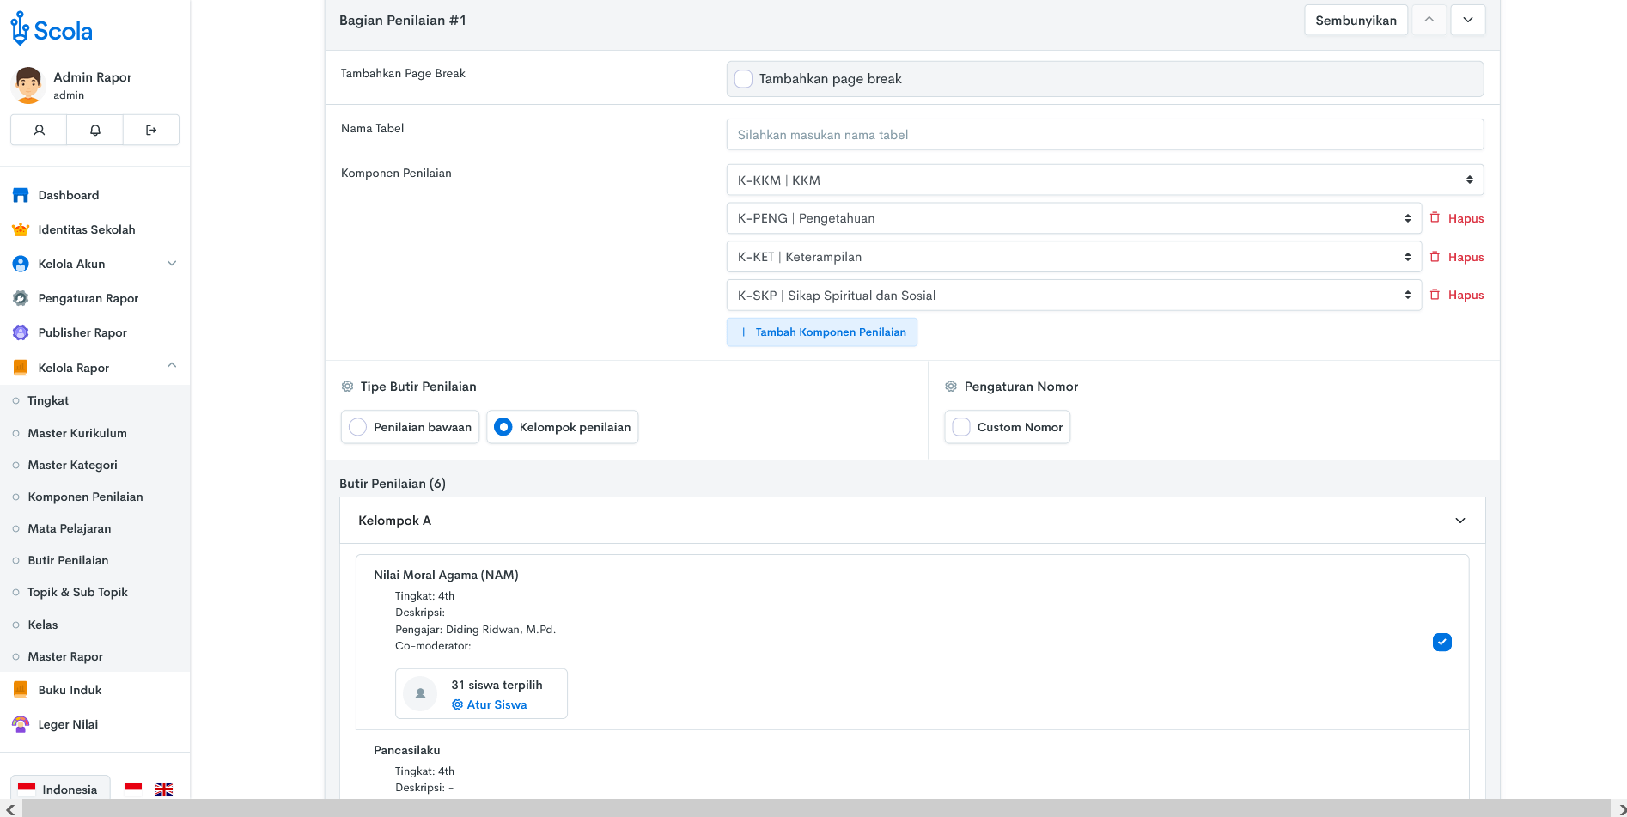The width and height of the screenshot is (1627, 817).
Task: Enable the Tambahkan page break checkbox
Action: tap(744, 79)
